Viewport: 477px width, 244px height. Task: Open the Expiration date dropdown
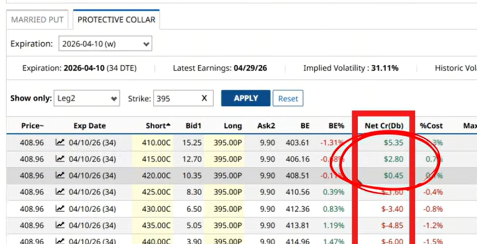coord(105,43)
